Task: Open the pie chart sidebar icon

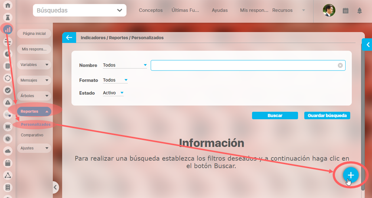Action: tap(7, 54)
